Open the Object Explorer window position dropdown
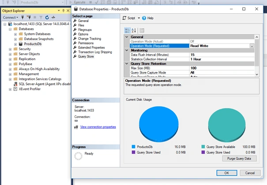The image size is (267, 185). point(59,11)
